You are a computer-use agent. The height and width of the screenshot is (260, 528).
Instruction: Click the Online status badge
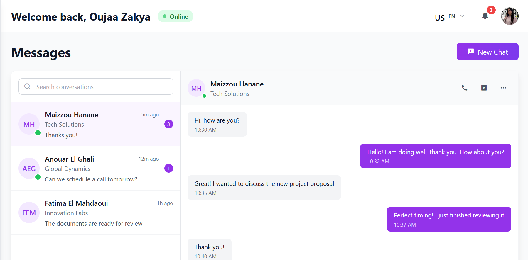[176, 16]
